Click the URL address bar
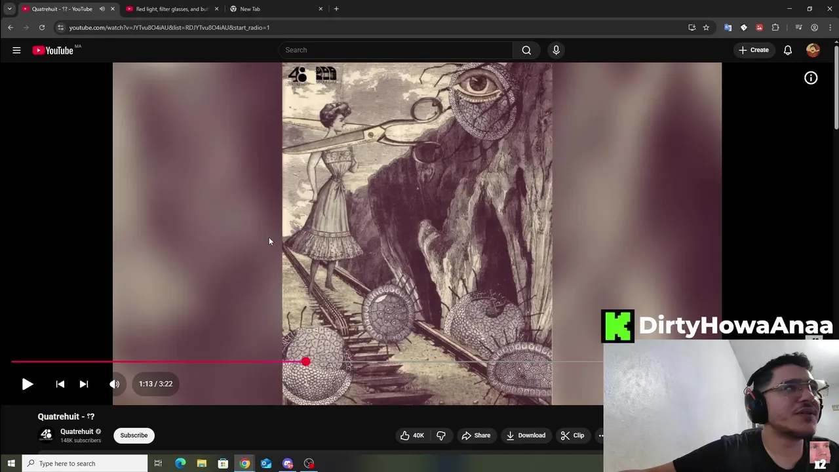Image resolution: width=839 pixels, height=472 pixels. point(374,28)
